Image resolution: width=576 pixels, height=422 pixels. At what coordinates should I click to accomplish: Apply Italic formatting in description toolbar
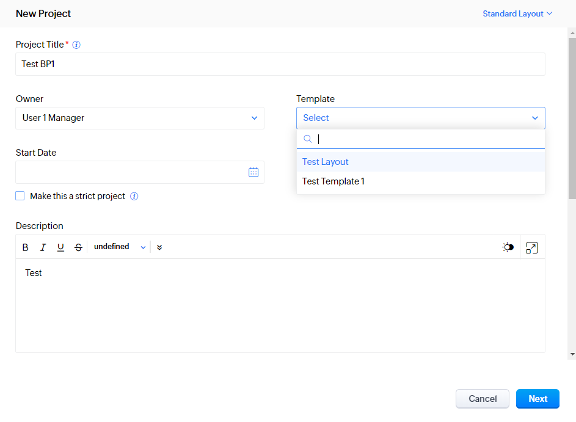click(43, 247)
